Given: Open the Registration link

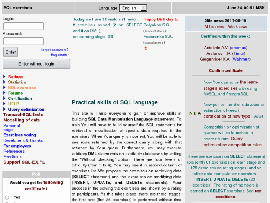Looking at the screenshot, I should [60, 55].
